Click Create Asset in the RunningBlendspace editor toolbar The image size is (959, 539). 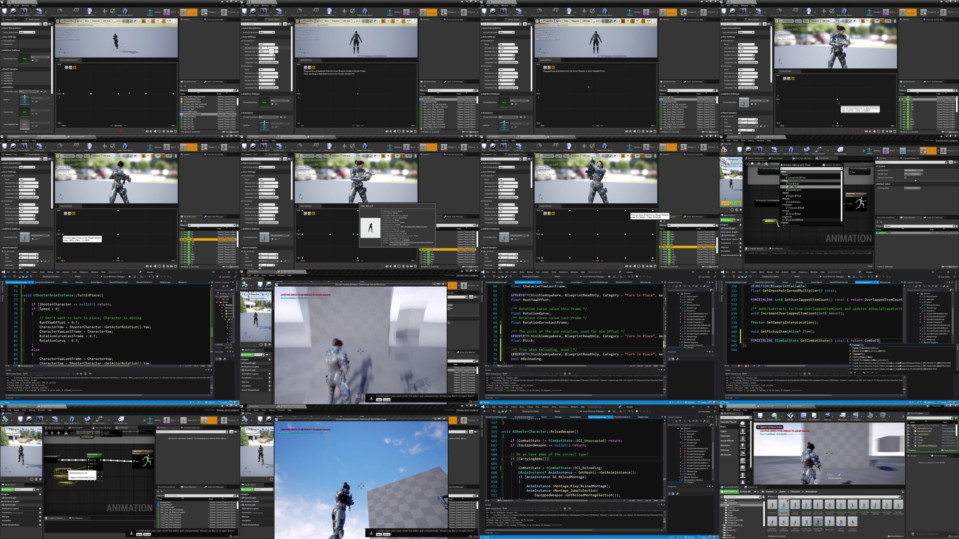tap(39, 12)
